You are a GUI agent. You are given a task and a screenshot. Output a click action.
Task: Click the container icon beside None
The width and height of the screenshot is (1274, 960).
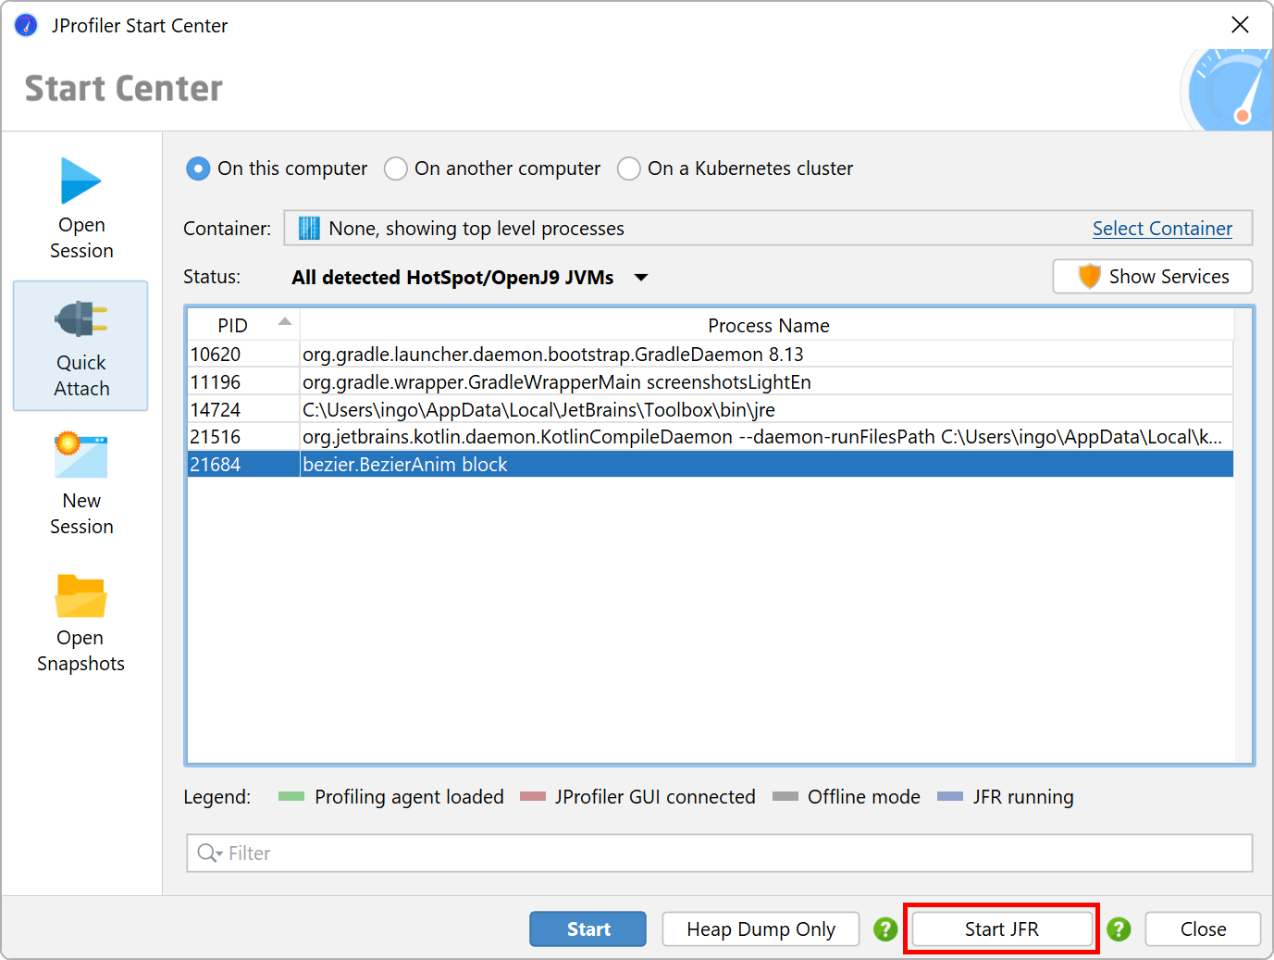tap(309, 228)
